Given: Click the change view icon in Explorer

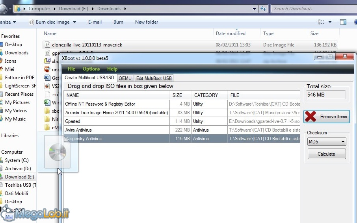Looking at the screenshot, I should coord(321,22).
